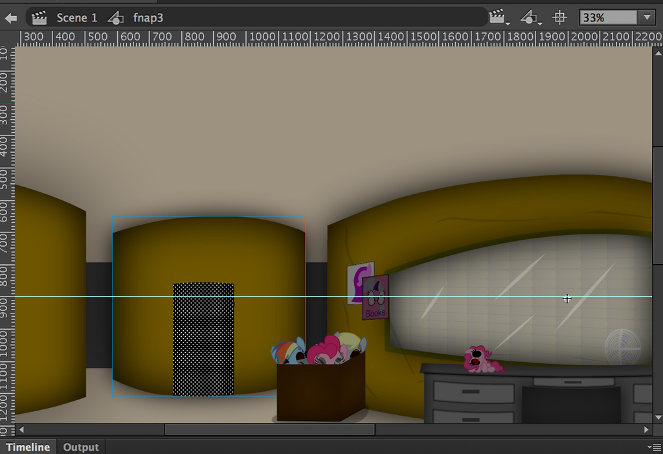663x454 pixels.
Task: Go back to Scene 1 in the edit bar
Action: click(x=76, y=17)
